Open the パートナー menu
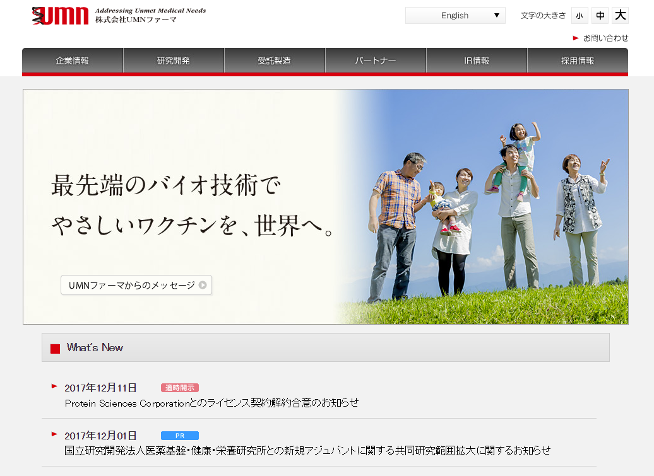Image resolution: width=654 pixels, height=476 pixels. coord(376,61)
